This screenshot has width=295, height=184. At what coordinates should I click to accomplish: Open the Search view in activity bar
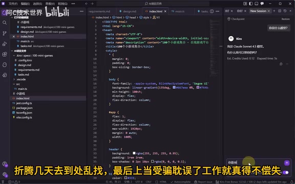pos(5,22)
